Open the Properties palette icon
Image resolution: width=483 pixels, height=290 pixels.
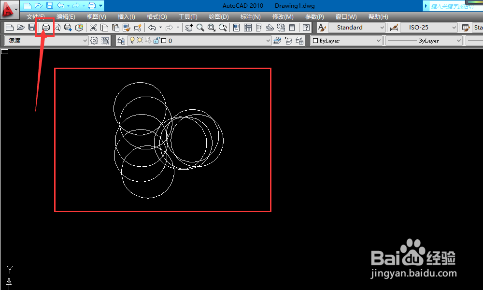coord(236,28)
